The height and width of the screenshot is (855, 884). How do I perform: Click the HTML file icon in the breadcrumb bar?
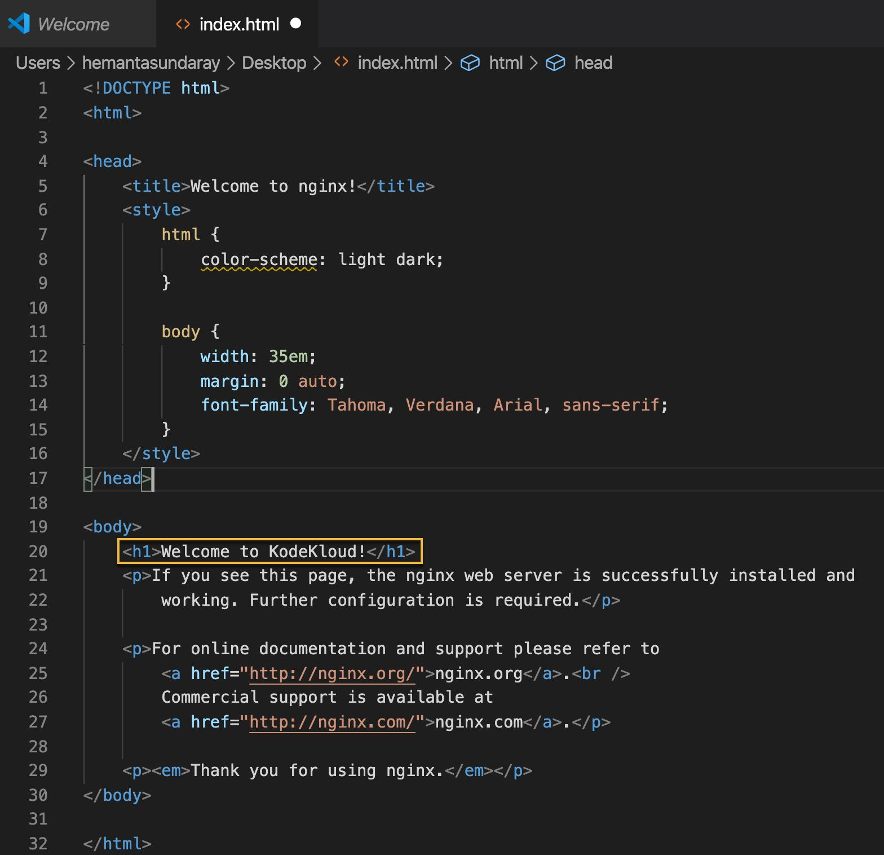coord(341,62)
